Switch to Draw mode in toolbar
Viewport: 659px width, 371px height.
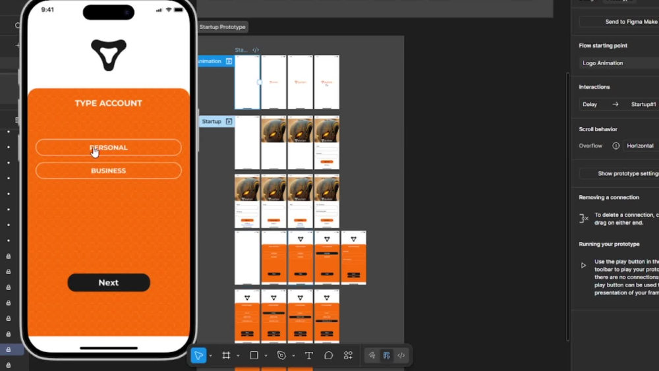coord(372,355)
